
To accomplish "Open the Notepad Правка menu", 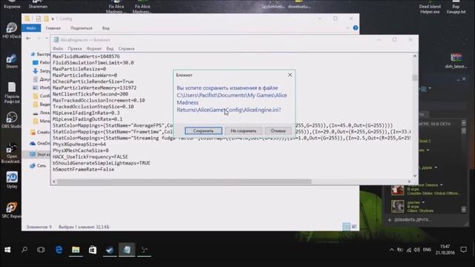I will point(74,48).
